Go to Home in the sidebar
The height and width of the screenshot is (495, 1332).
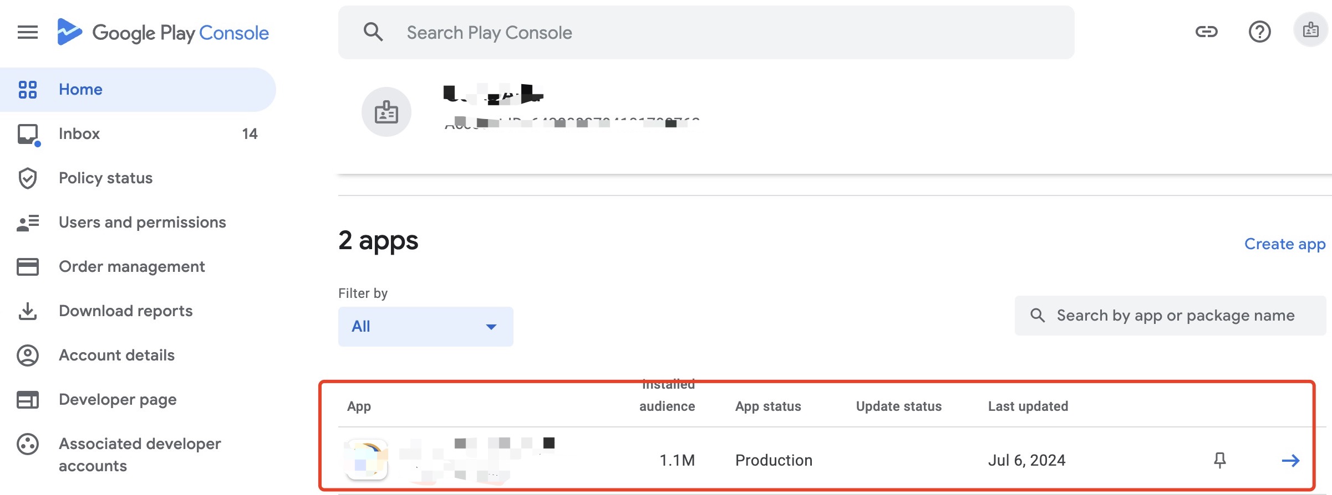click(x=138, y=89)
